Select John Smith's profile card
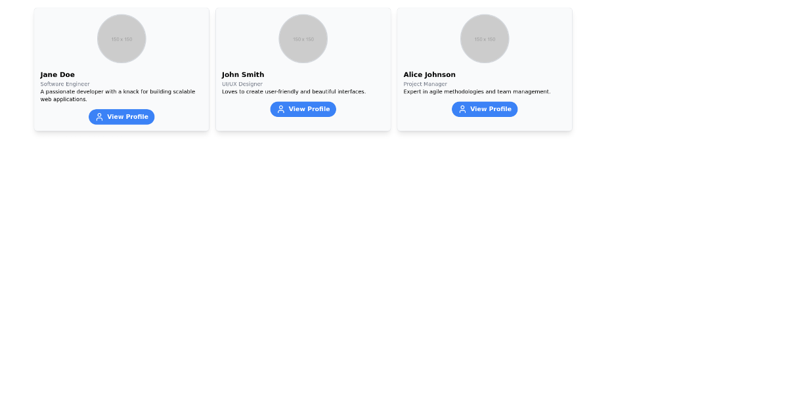This screenshot has width=788, height=414. point(303,69)
